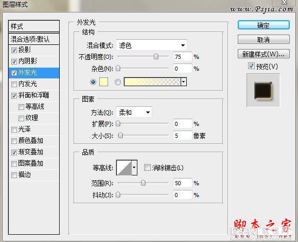Open the gradient picker dropdown arrow

click(184, 82)
